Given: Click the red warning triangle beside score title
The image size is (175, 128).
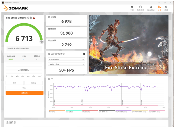Looking at the screenshot, I should click(x=34, y=18).
